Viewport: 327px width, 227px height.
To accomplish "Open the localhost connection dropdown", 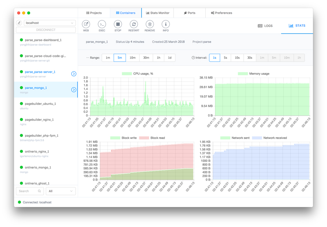I will pos(49,23).
